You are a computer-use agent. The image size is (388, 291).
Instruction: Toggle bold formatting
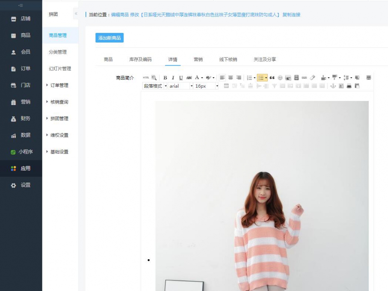[x=165, y=78]
